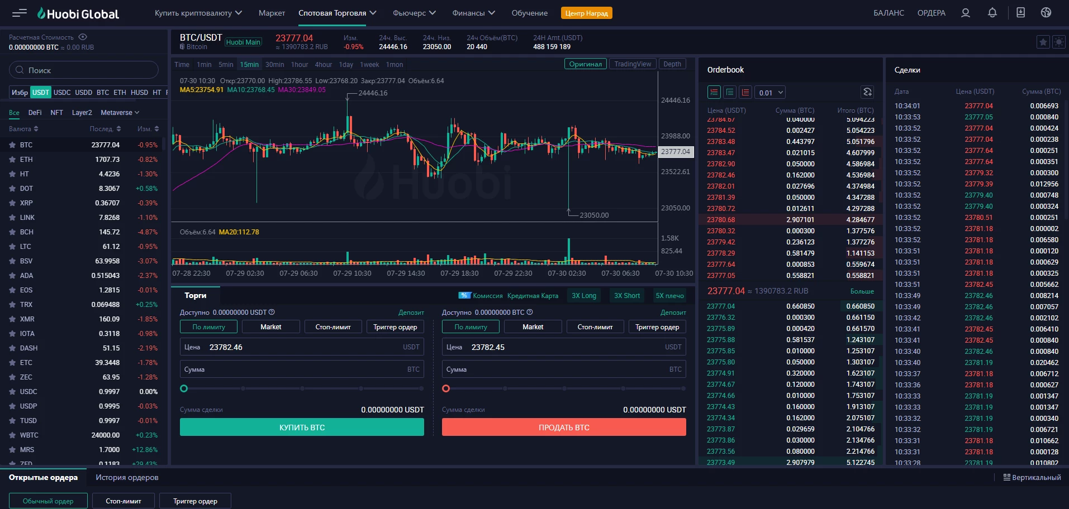Image resolution: width=1069 pixels, height=509 pixels.
Task: Expand the Финансы menu
Action: (x=474, y=13)
